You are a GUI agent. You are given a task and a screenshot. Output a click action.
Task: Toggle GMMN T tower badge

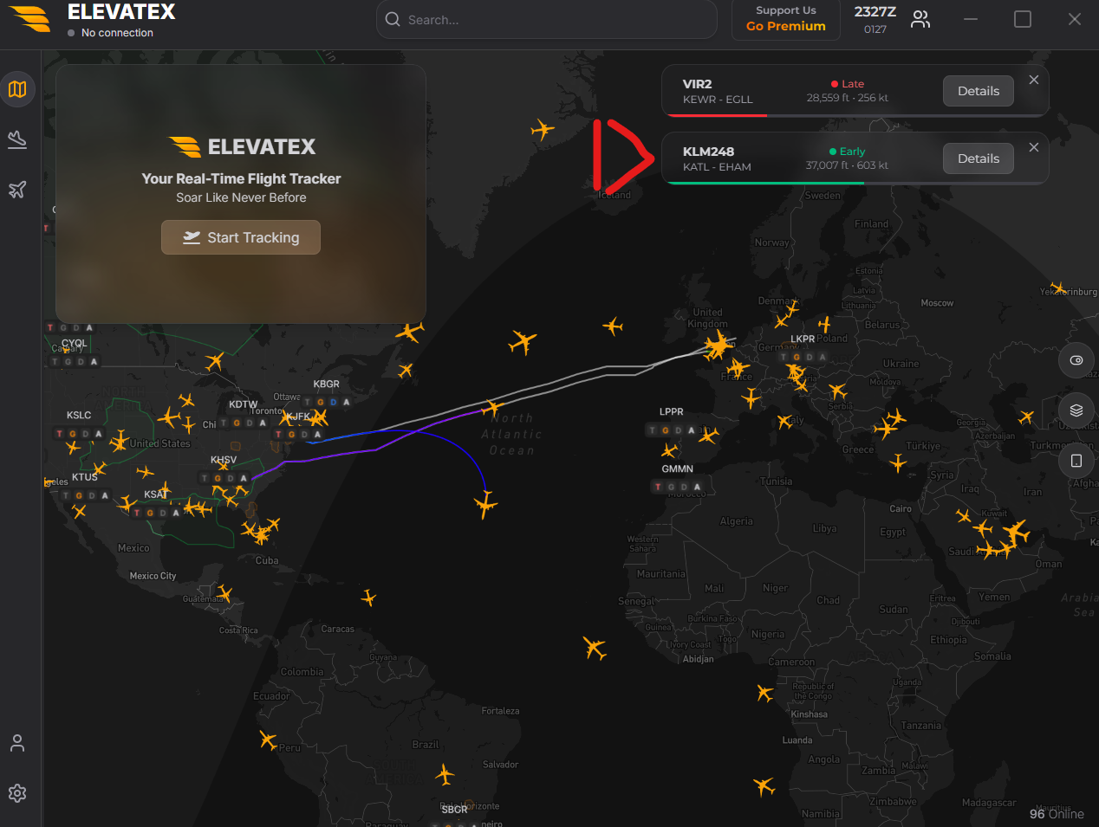pos(658,487)
